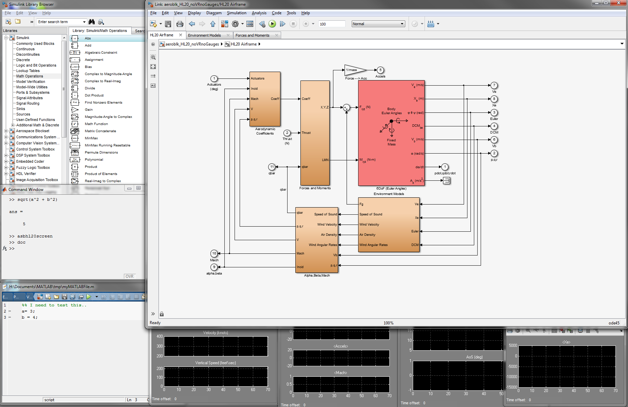Open the simulation mode dropdown showing Normal
Image resolution: width=628 pixels, height=407 pixels.
point(378,24)
